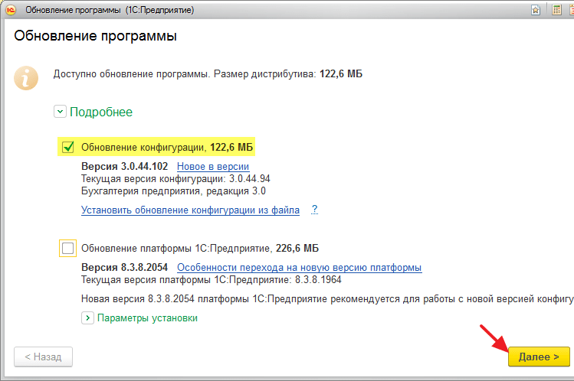
Task: Click 'Бухгалтерия предприятия, редакция 3.0' text
Action: (x=173, y=191)
